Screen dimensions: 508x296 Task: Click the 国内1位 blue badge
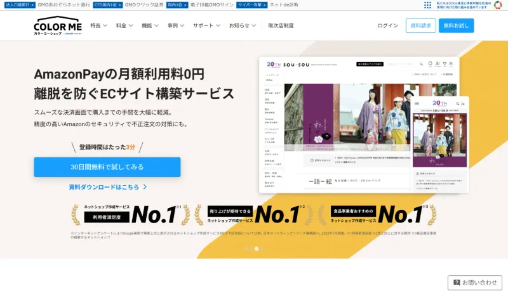pyautogui.click(x=177, y=5)
